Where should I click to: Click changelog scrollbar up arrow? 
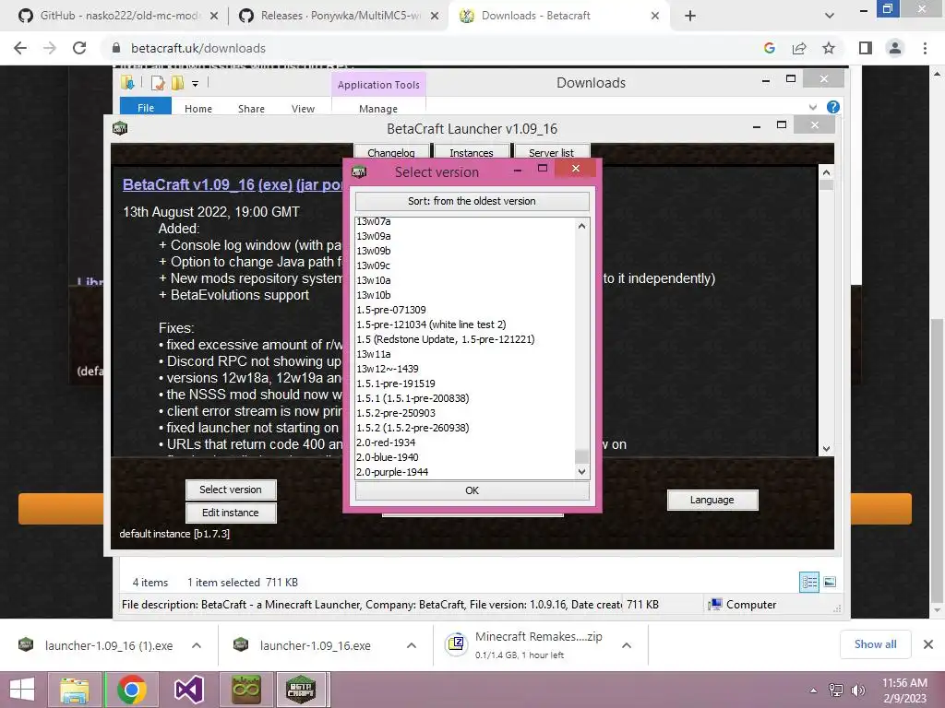[x=826, y=172]
